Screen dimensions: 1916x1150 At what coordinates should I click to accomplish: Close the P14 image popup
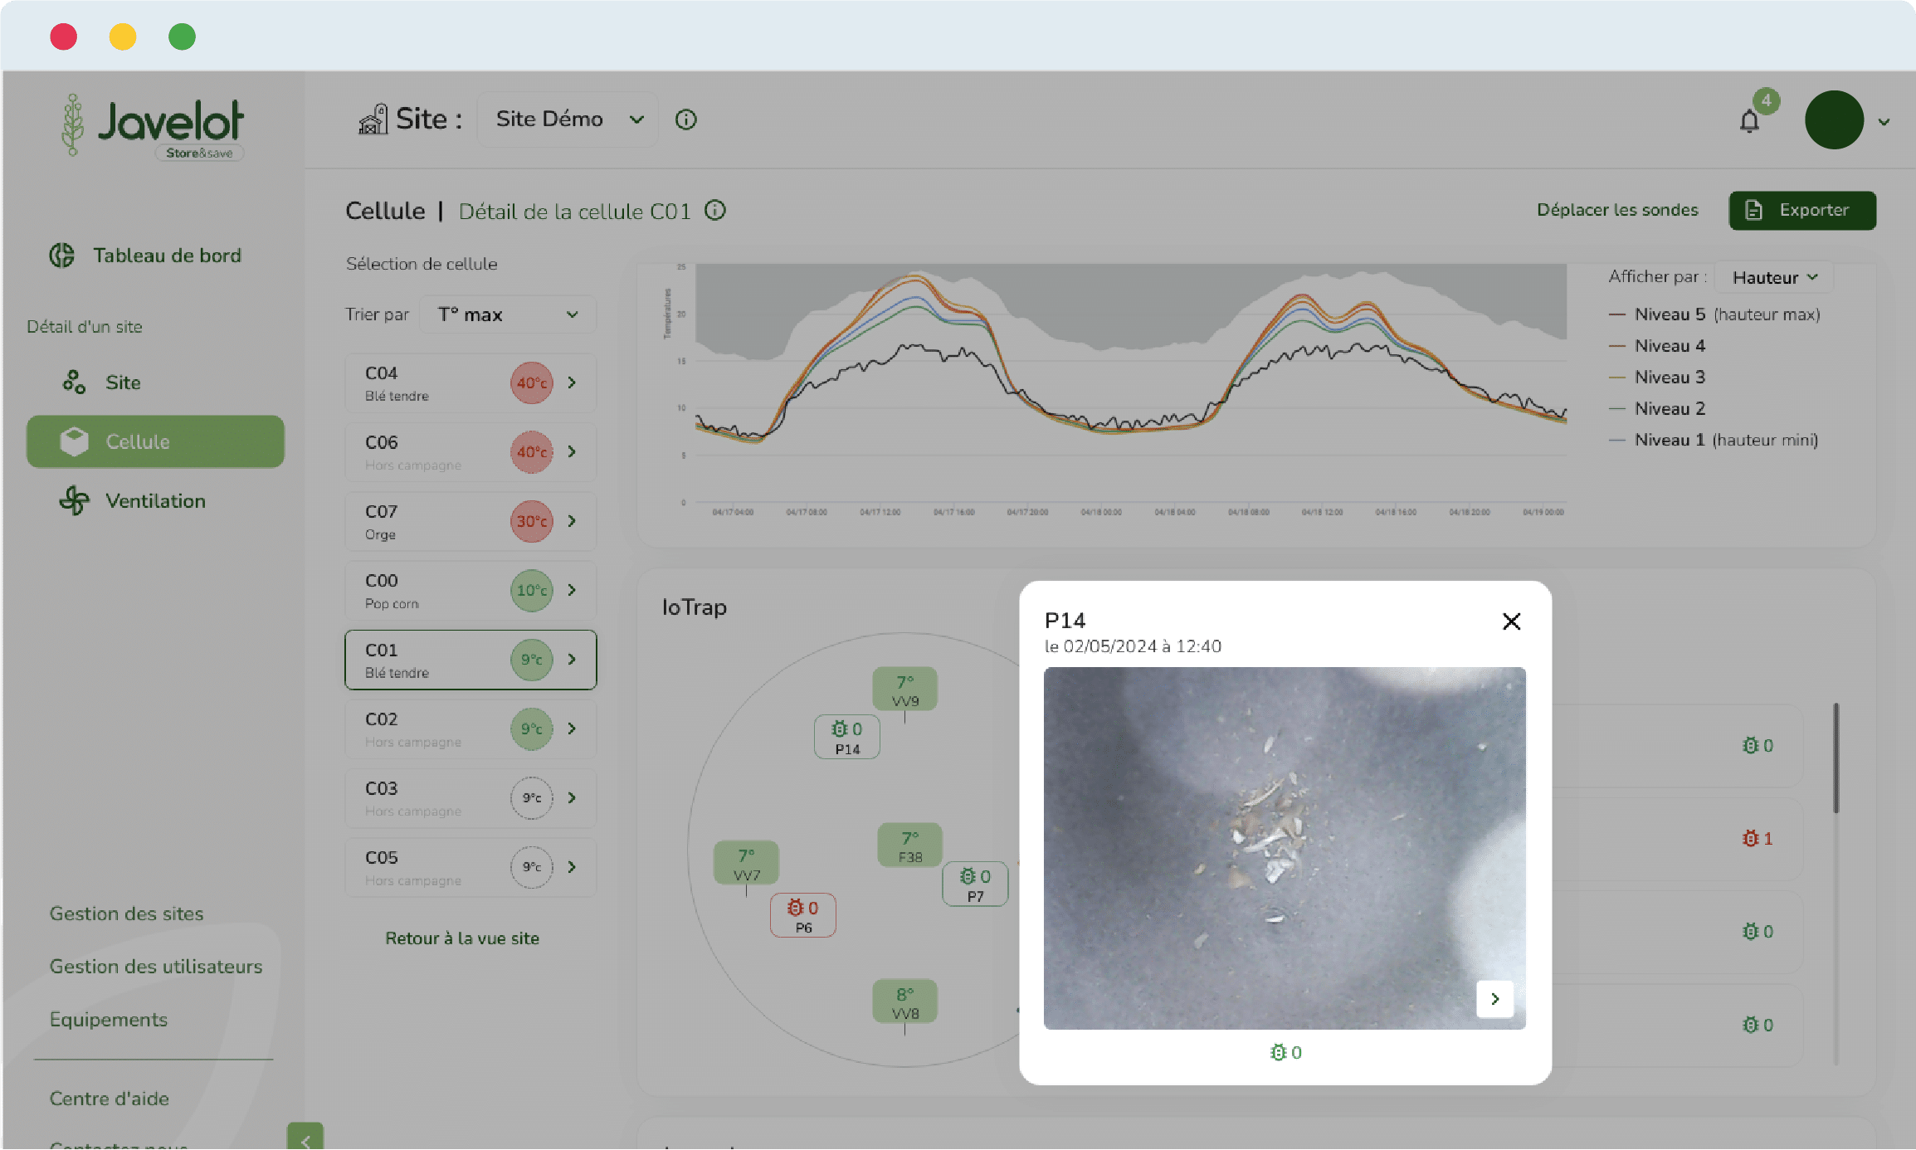pyautogui.click(x=1511, y=621)
